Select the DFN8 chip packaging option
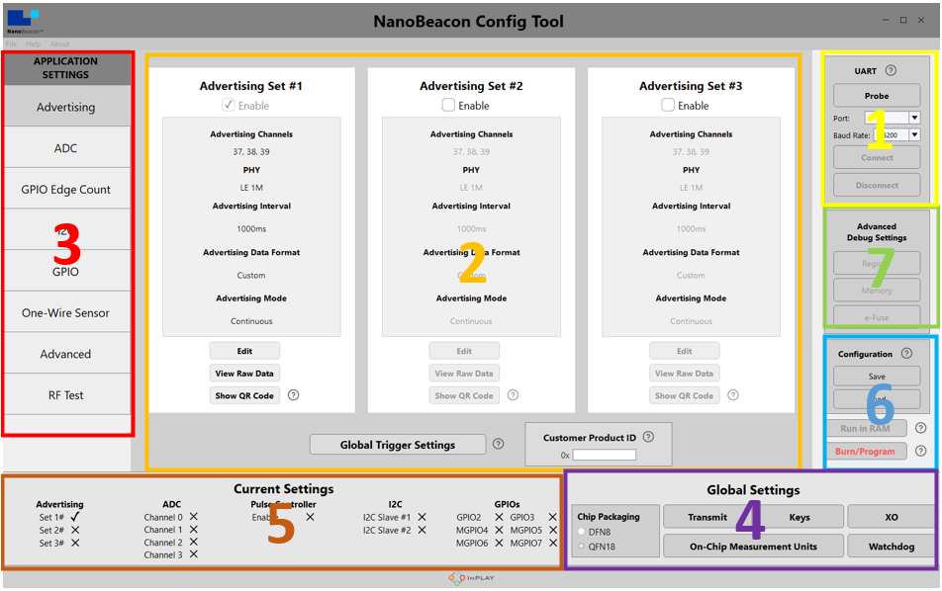The height and width of the screenshot is (591, 942). click(581, 532)
